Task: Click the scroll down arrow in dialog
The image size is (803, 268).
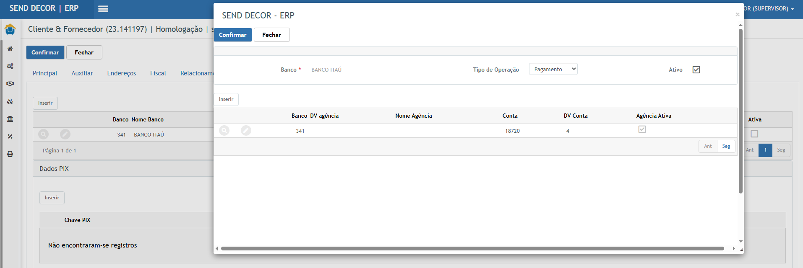Action: point(740,241)
